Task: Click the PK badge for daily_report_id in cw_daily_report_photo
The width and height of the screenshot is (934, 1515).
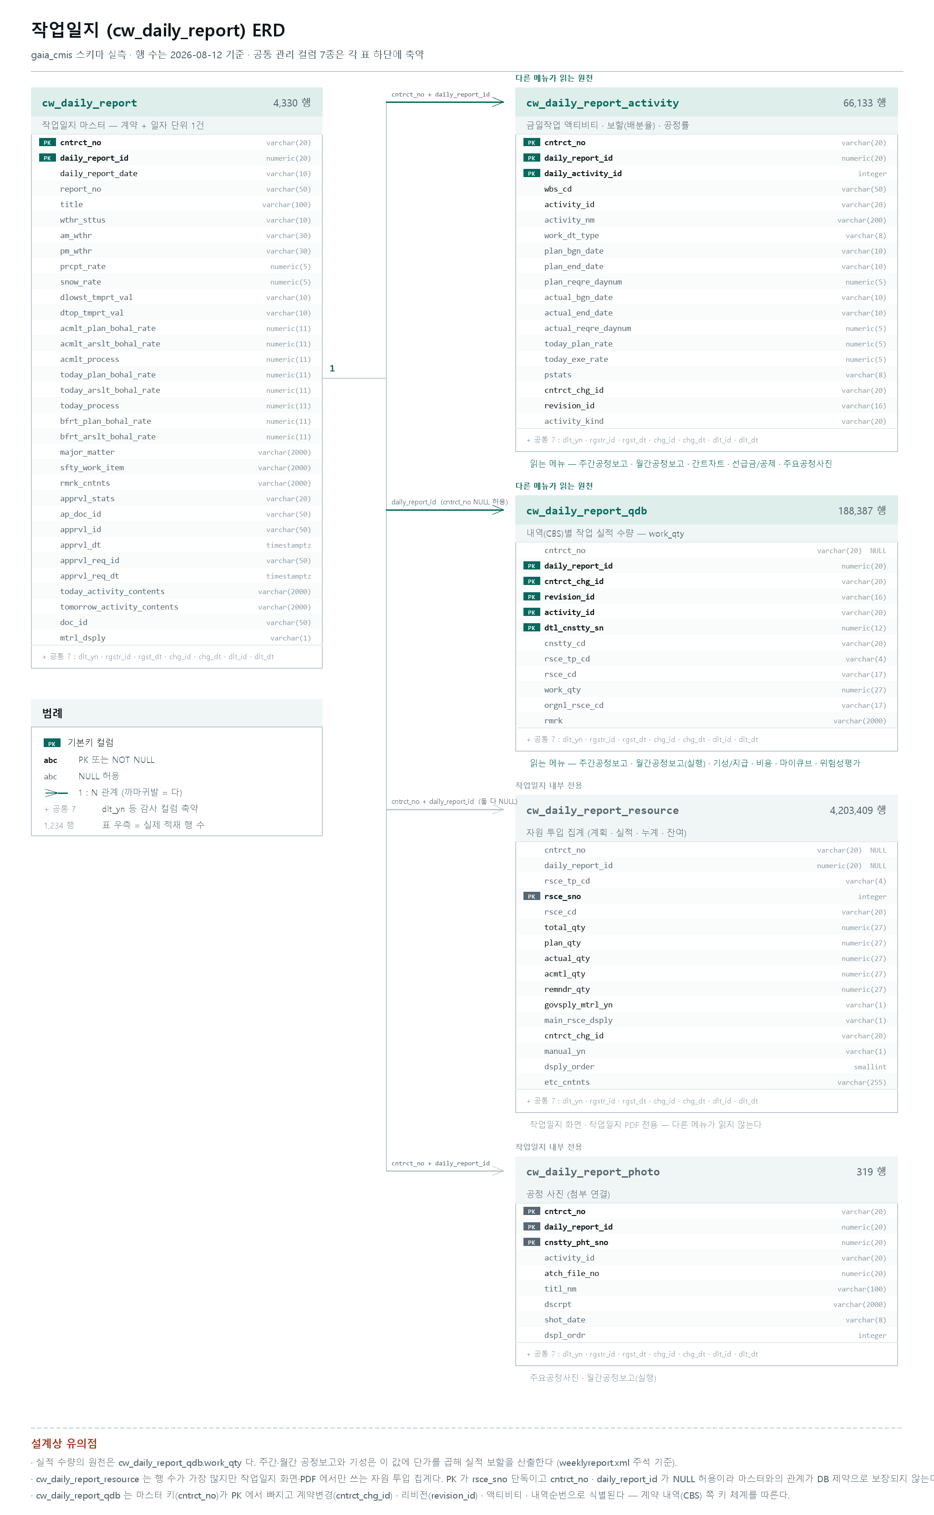Action: coord(531,1226)
